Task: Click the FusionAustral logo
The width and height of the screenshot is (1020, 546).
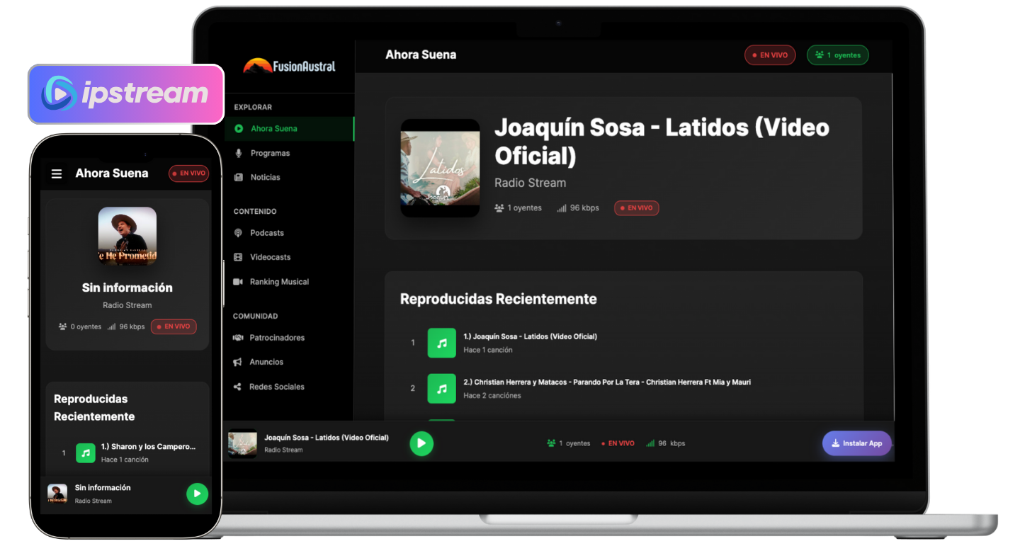Action: 291,65
